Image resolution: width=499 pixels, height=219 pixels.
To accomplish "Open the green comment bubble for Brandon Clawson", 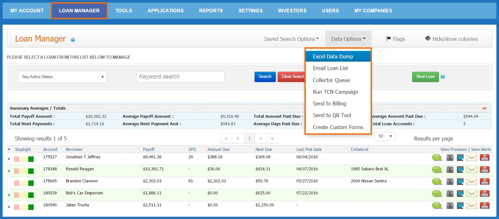I will [x=437, y=182].
